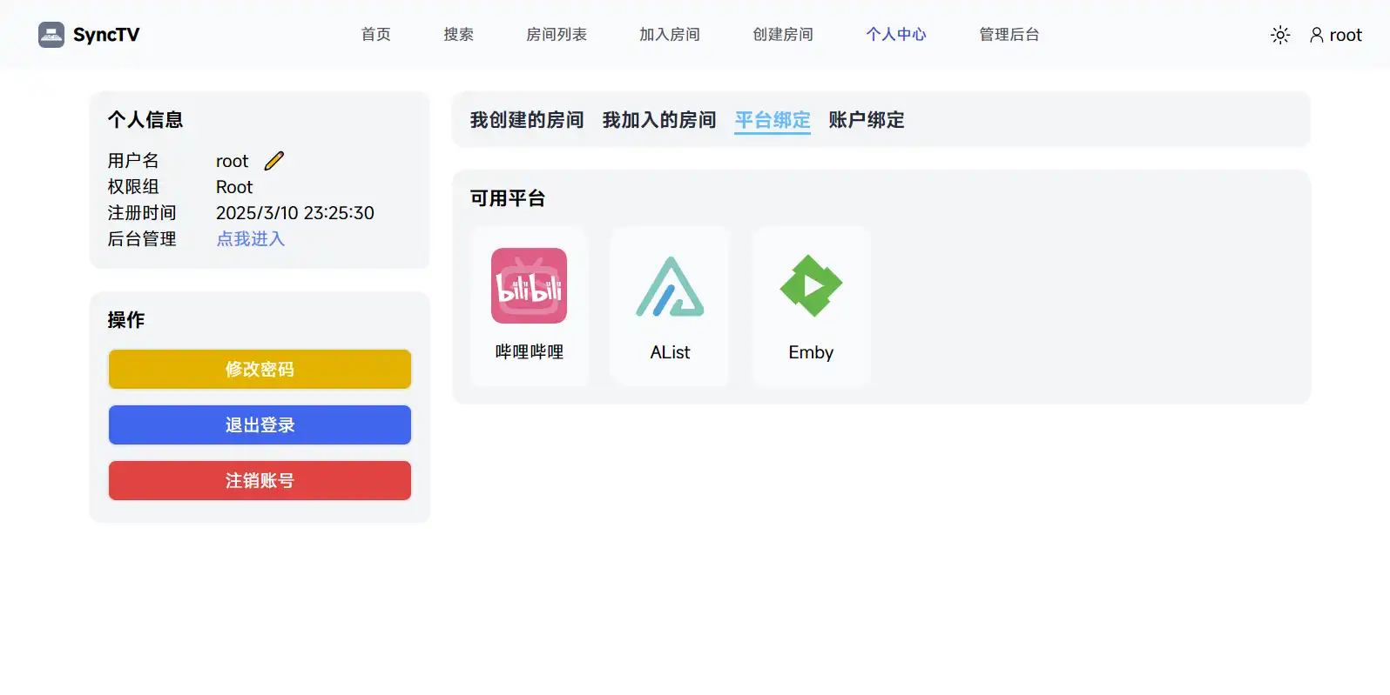Open the root user menu
This screenshot has height=695, width=1390.
point(1336,35)
